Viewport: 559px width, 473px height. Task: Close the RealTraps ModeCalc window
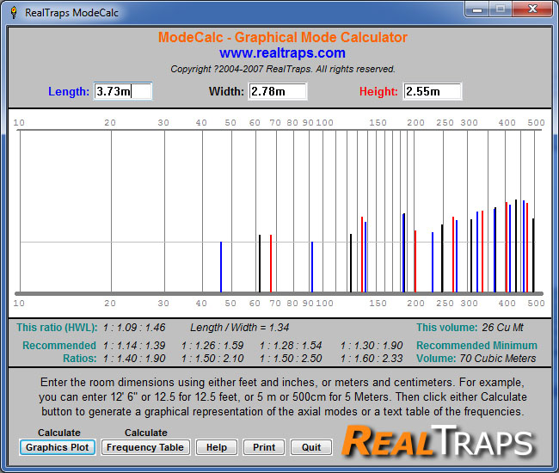[x=532, y=9]
